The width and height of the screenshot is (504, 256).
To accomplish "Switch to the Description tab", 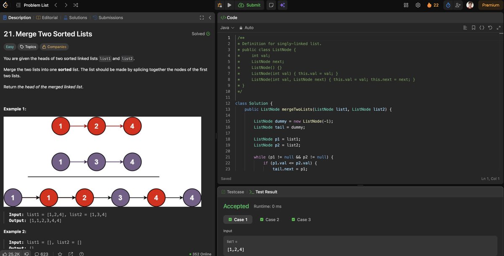I will tap(17, 18).
